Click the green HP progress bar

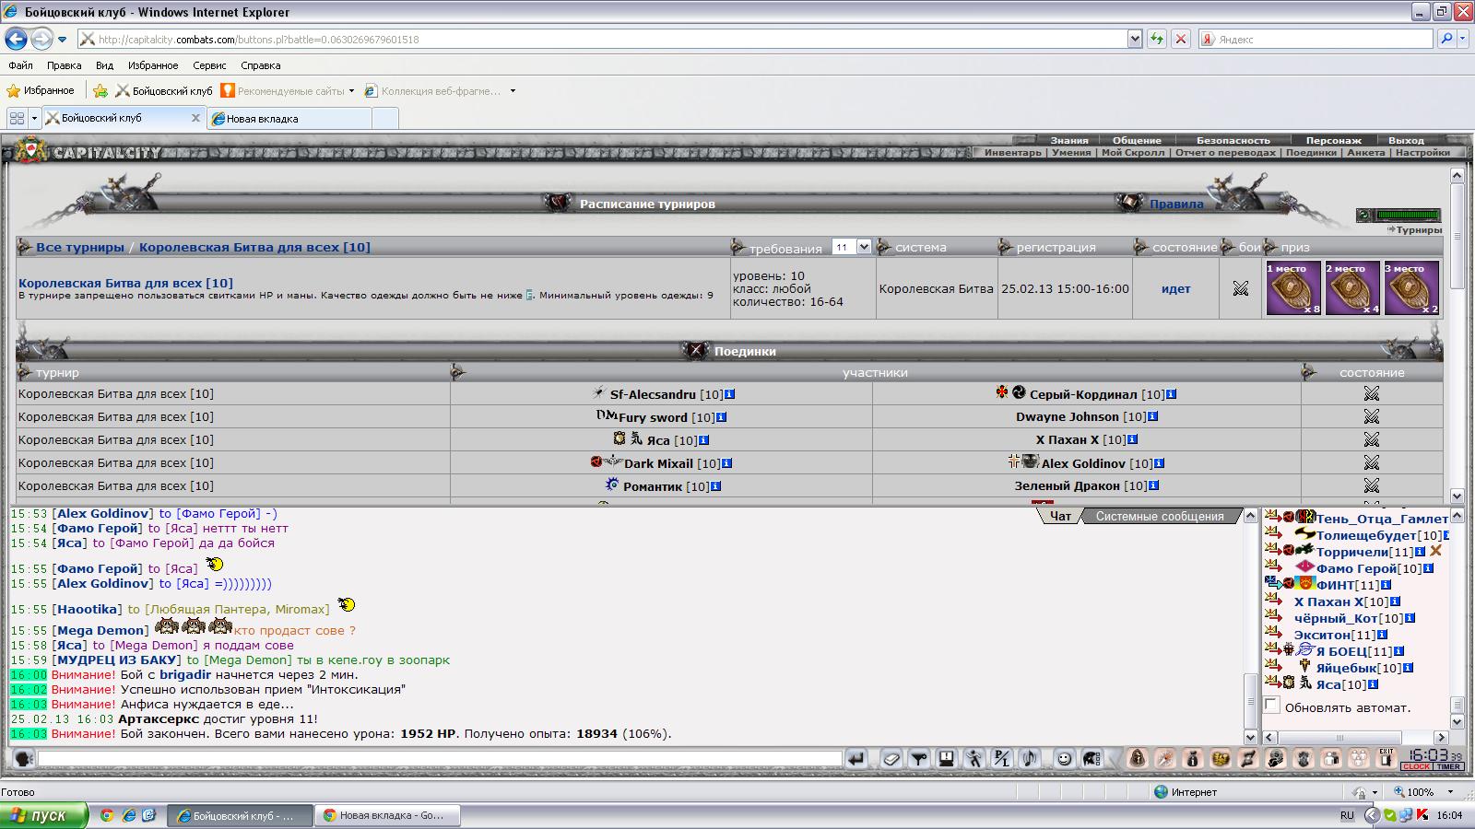click(1408, 216)
